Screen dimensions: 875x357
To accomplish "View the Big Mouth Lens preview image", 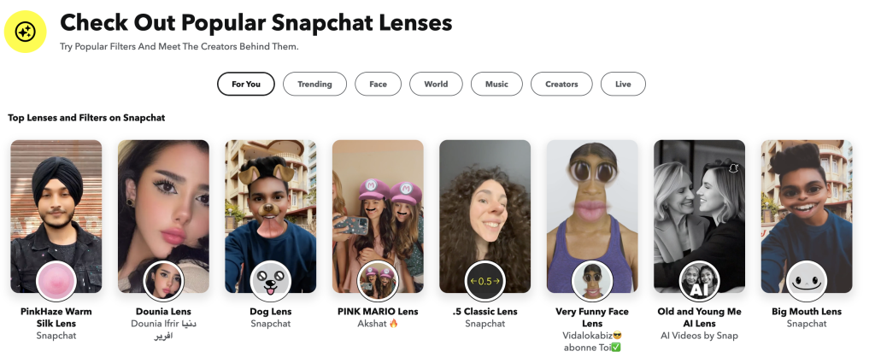I will 807,216.
